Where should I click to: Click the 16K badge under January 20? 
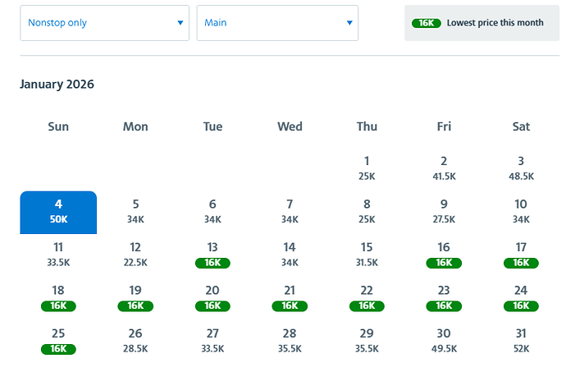[x=212, y=305]
